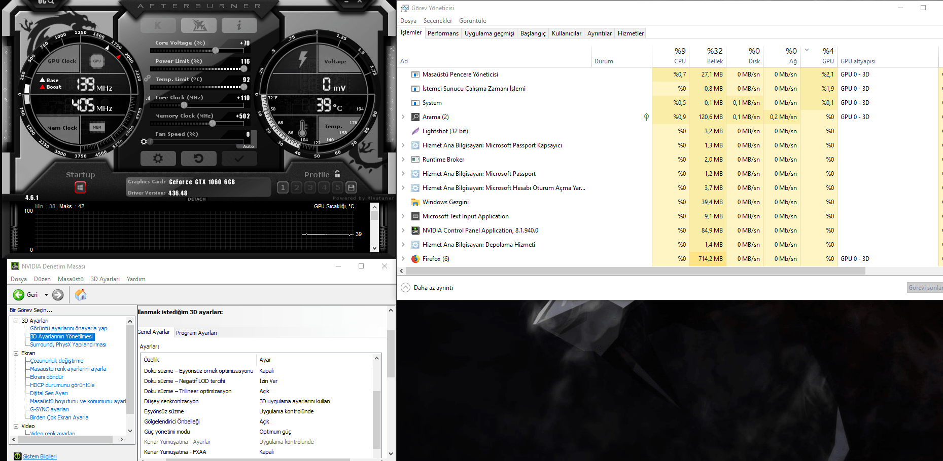The image size is (943, 461).
Task: Click the green leaf status icon on Arama row
Action: 646,117
